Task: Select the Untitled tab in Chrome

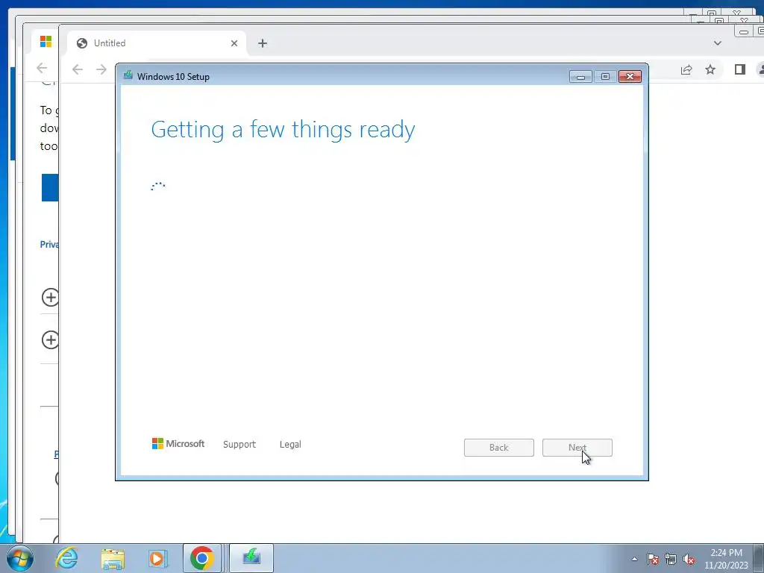Action: tap(156, 43)
